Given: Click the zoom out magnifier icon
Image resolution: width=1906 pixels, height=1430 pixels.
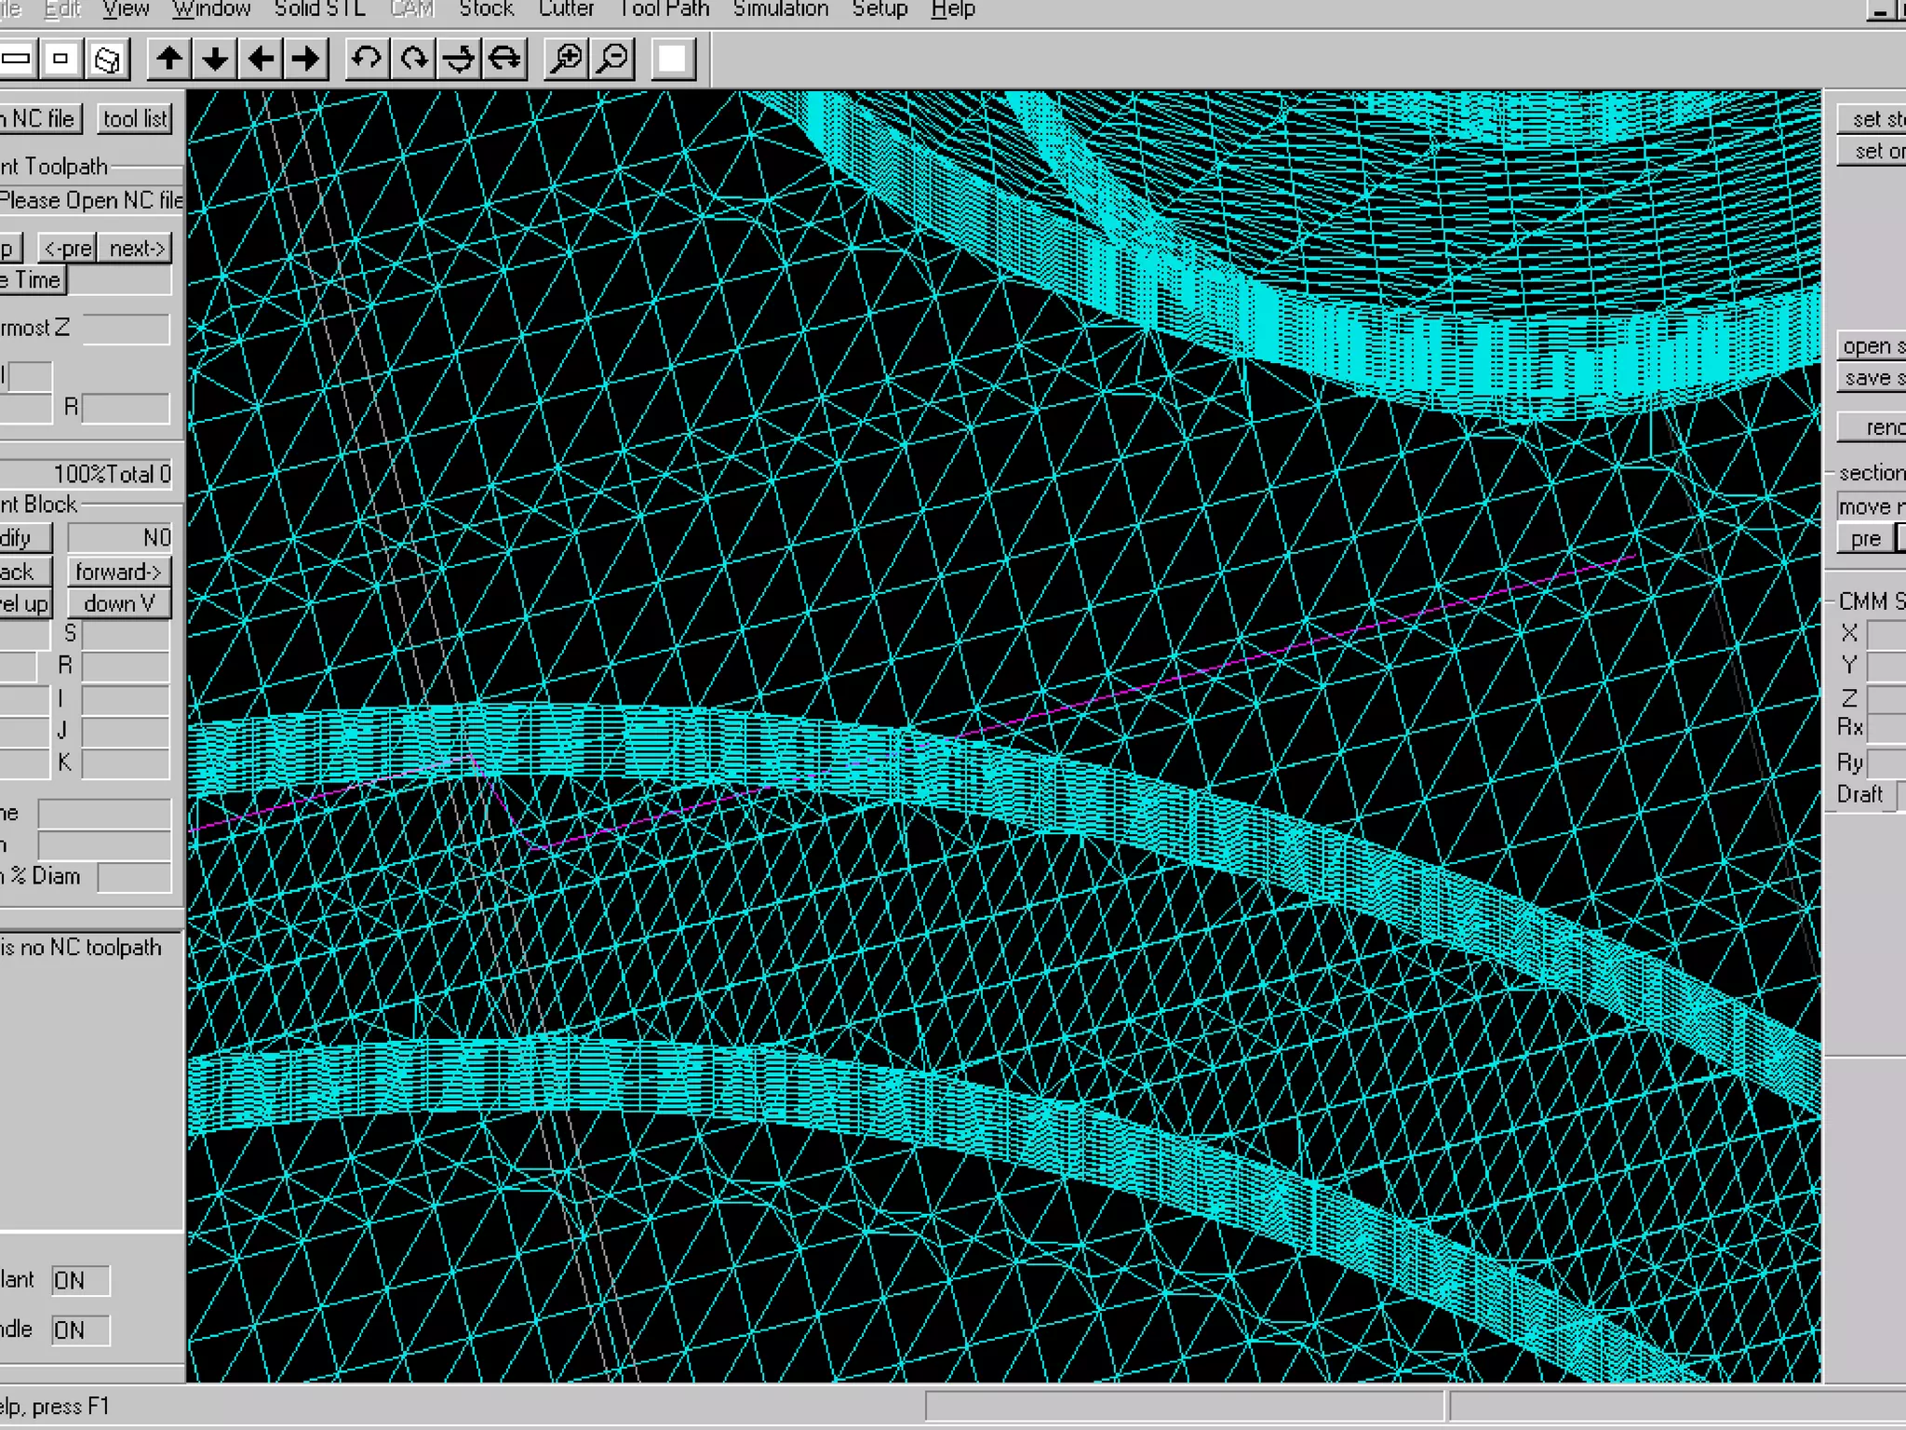Looking at the screenshot, I should [612, 60].
